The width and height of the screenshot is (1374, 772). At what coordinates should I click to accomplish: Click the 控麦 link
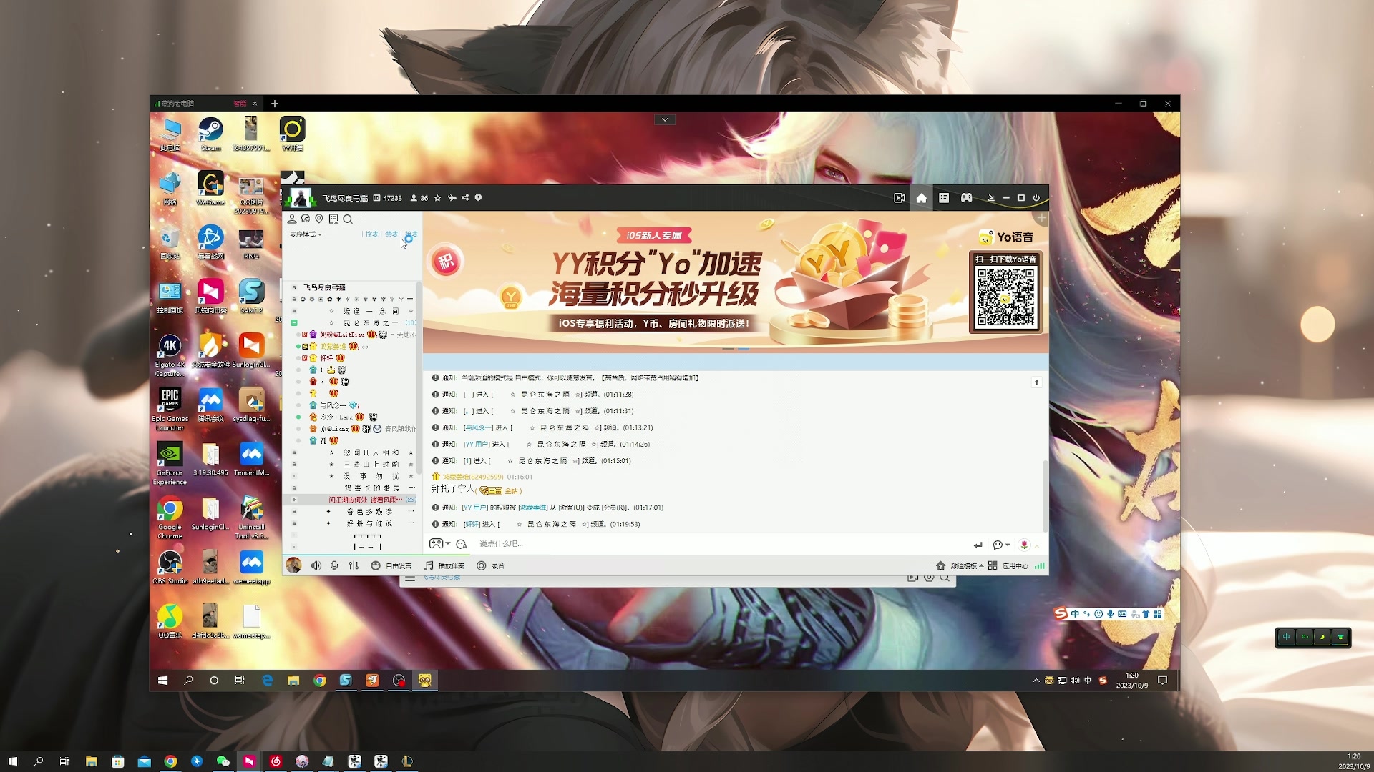pos(372,234)
